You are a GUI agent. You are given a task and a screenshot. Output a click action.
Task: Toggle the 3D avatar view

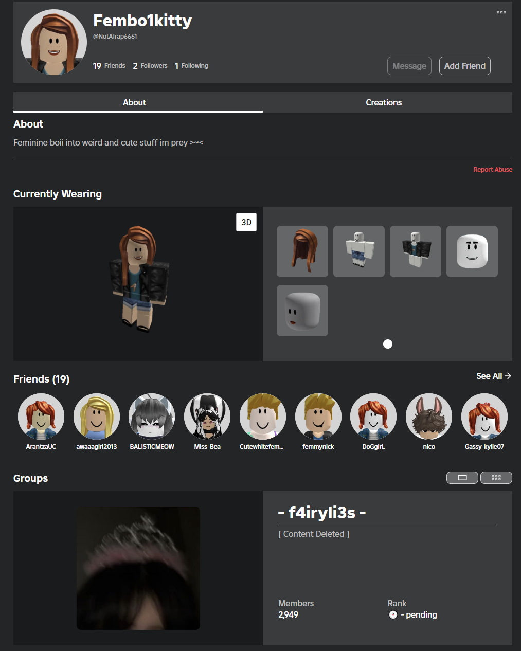click(246, 222)
